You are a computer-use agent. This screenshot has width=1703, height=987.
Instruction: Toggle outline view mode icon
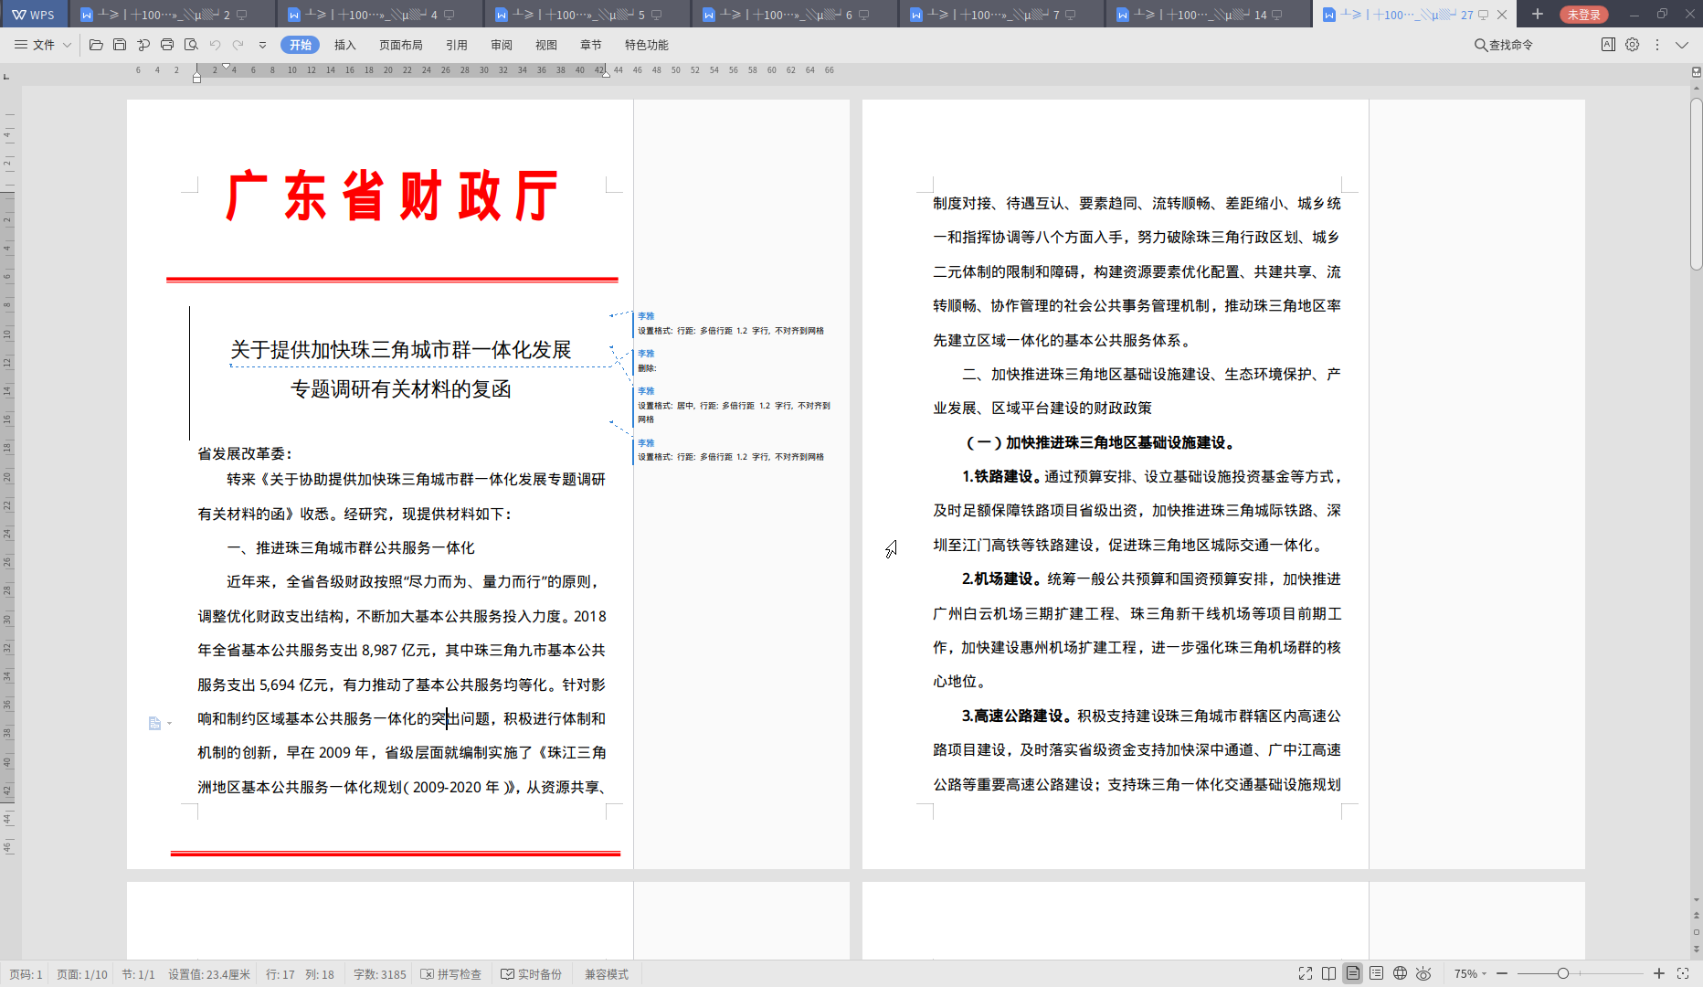1376,973
